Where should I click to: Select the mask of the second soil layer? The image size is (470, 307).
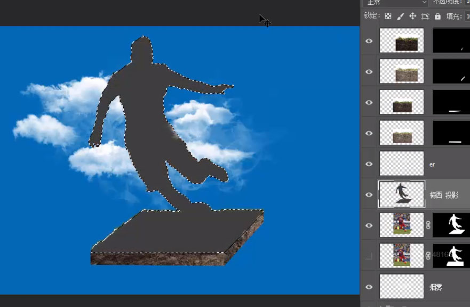pos(451,71)
